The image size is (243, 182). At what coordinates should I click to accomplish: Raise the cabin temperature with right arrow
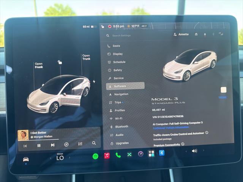click(x=69, y=157)
